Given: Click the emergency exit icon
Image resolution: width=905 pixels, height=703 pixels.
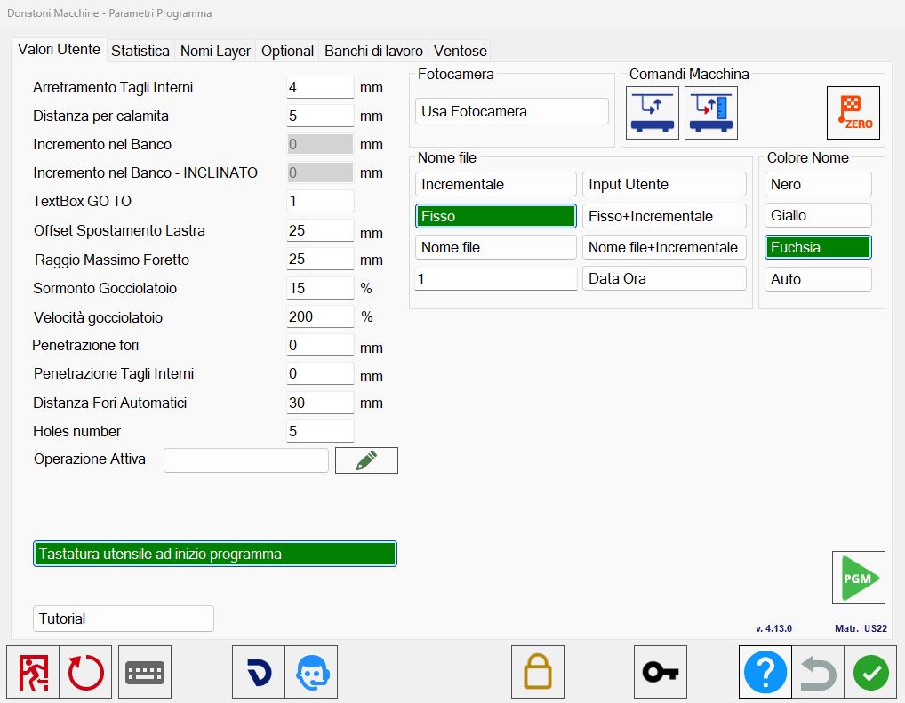Looking at the screenshot, I should (33, 672).
